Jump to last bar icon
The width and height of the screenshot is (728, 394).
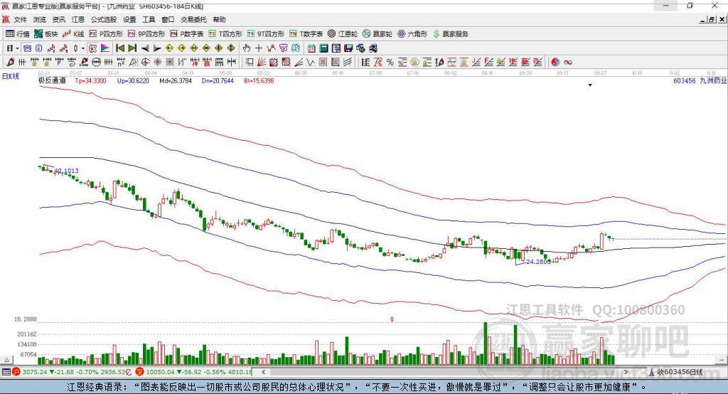[x=132, y=48]
